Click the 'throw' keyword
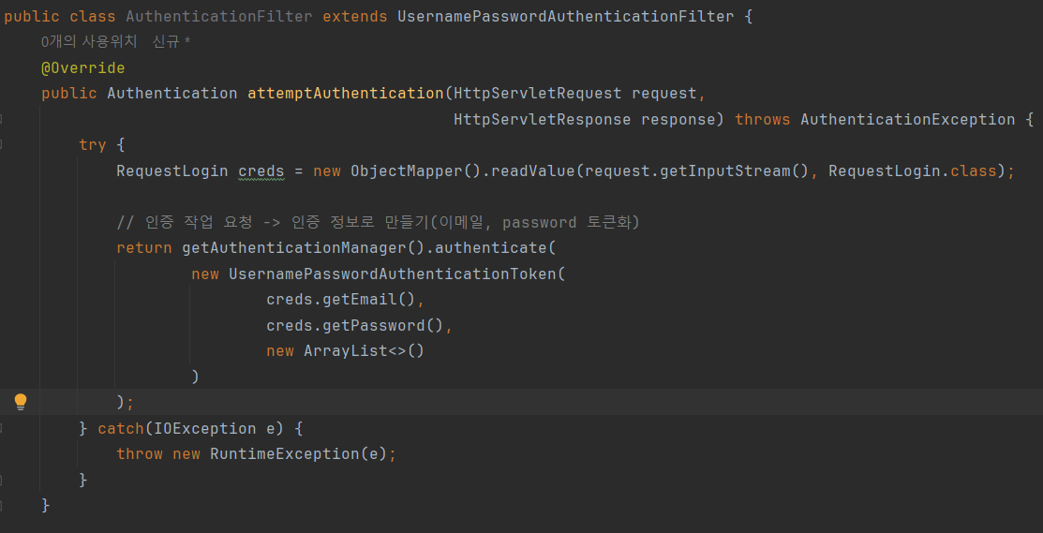1043x533 pixels. pos(139,454)
